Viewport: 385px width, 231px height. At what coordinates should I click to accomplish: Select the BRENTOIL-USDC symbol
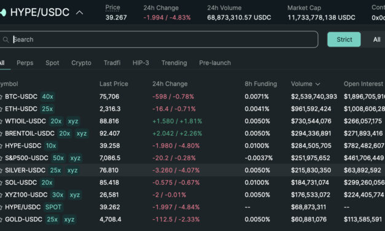[29, 133]
